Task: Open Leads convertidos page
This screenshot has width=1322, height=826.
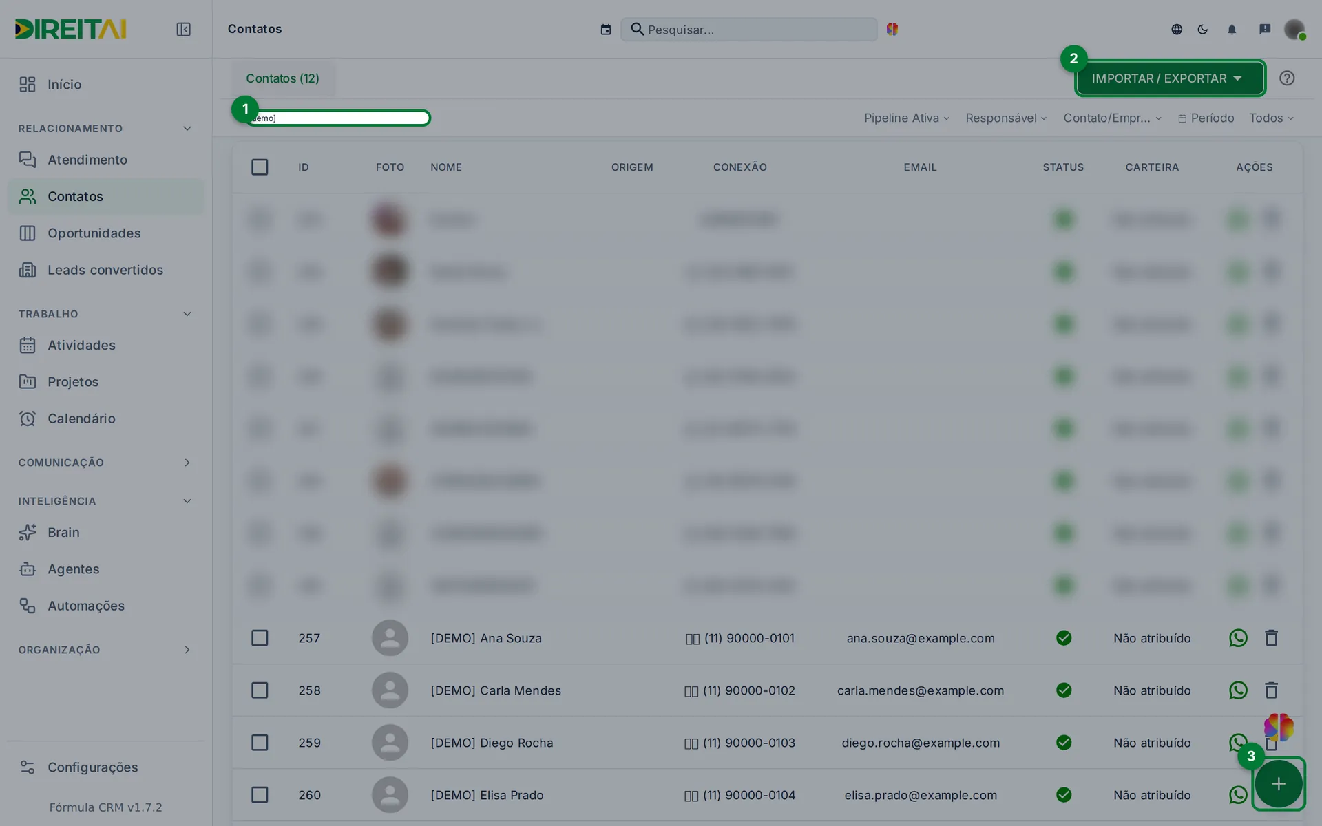Action: click(105, 270)
